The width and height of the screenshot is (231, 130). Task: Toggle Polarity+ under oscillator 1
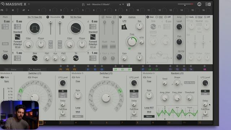pyautogui.click(x=18, y=44)
